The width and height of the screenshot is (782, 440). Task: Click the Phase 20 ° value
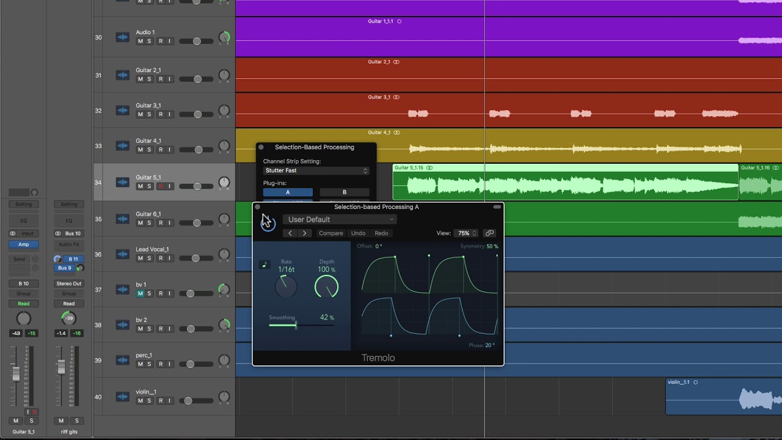pos(490,345)
